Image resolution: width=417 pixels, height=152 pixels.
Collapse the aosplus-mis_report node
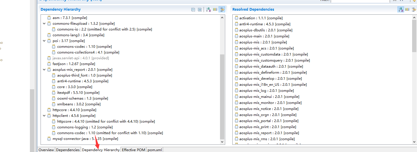(44, 70)
